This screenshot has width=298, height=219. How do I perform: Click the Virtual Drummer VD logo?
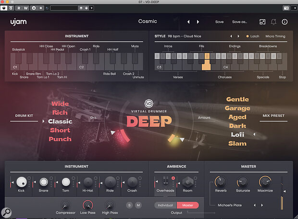tap(149, 104)
